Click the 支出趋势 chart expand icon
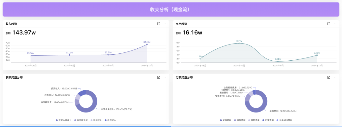342x127 pixels. click(329, 24)
